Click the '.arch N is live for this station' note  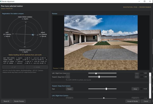pyautogui.click(x=23, y=71)
